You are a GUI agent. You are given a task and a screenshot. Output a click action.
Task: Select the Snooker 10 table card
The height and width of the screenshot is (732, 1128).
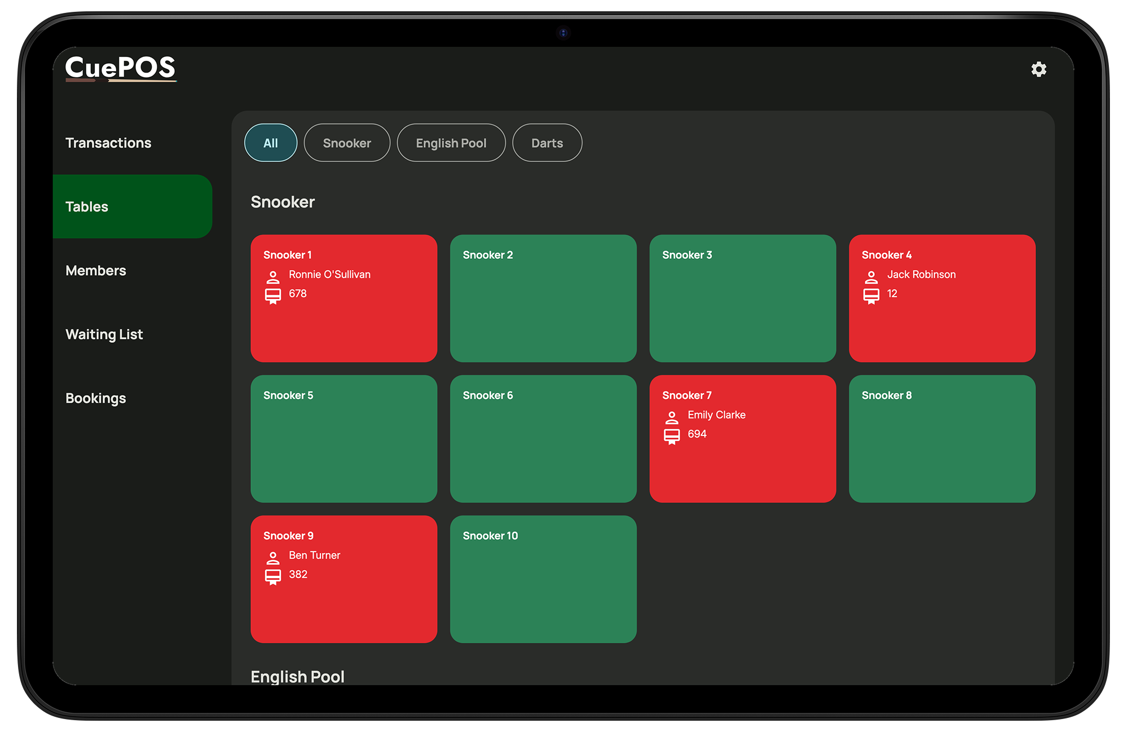pos(543,579)
